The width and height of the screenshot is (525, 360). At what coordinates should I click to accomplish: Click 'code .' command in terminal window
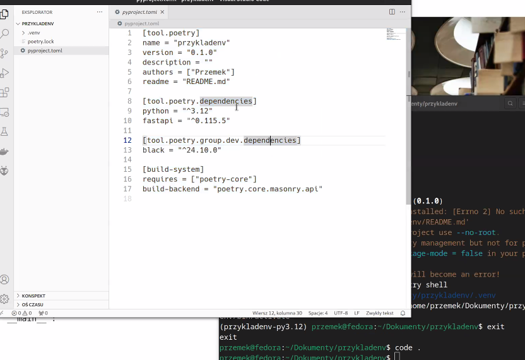click(x=408, y=347)
